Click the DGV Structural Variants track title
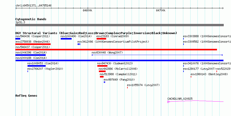Screen dimensions: 231x116 click(96, 33)
